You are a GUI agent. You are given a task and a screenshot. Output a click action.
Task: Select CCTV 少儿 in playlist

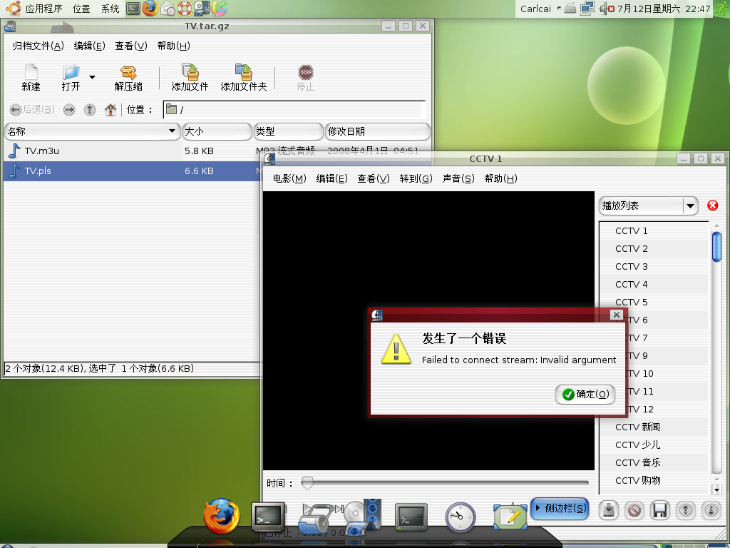[654, 445]
